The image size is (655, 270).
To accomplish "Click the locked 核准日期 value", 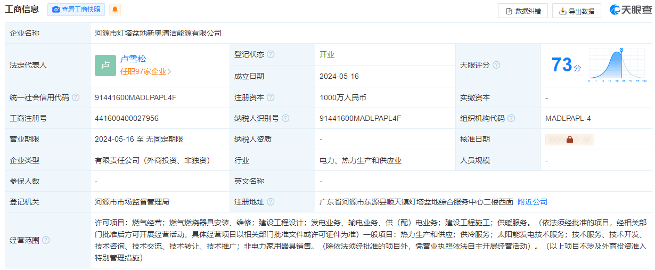I will [569, 140].
